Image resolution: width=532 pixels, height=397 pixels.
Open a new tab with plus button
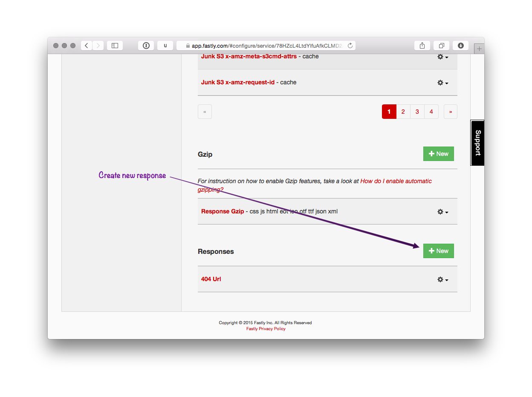(479, 49)
